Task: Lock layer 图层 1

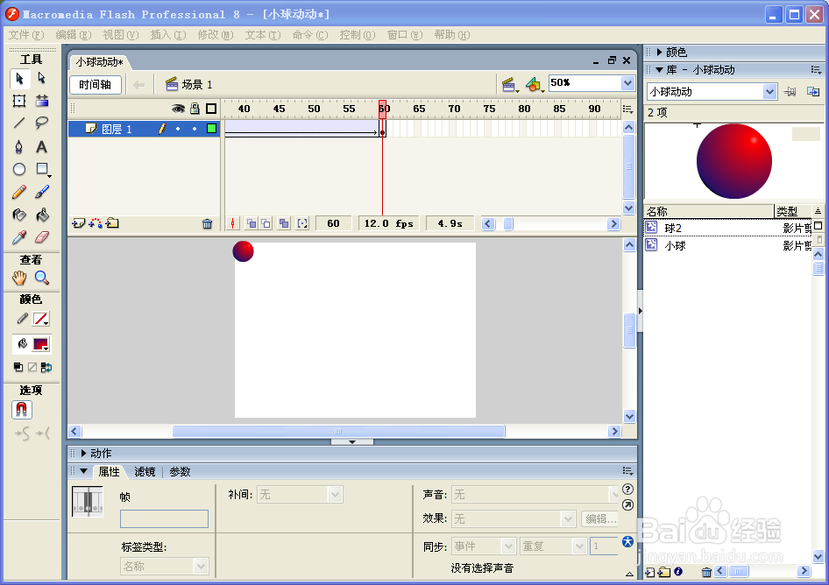Action: 194,128
